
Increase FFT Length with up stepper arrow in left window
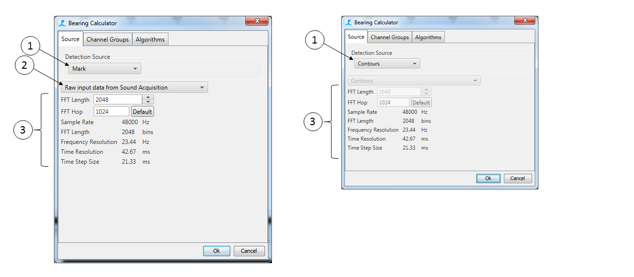pyautogui.click(x=148, y=97)
